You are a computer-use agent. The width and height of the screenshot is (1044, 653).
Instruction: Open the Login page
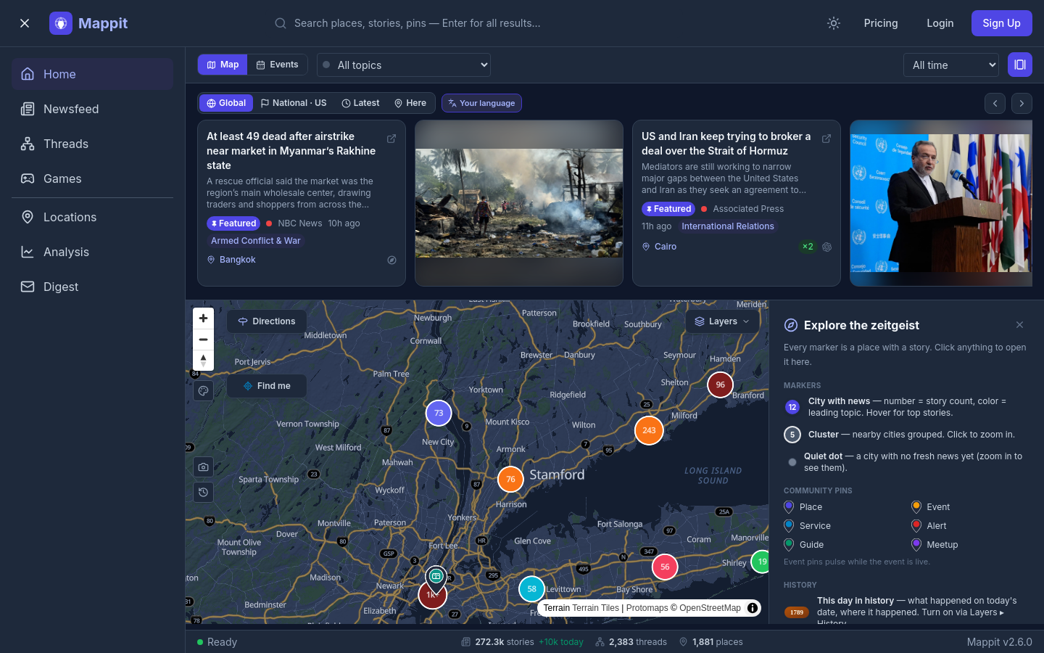[940, 23]
